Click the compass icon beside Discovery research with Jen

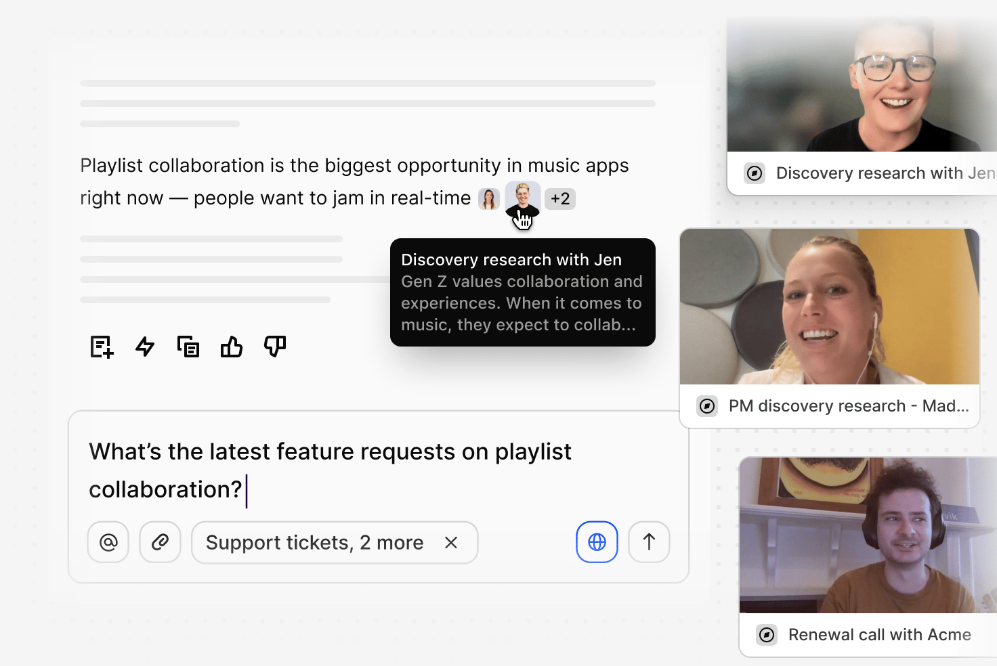[755, 173]
